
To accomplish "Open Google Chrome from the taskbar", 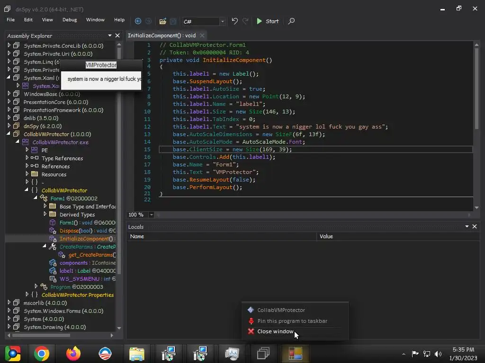I will (42, 354).
